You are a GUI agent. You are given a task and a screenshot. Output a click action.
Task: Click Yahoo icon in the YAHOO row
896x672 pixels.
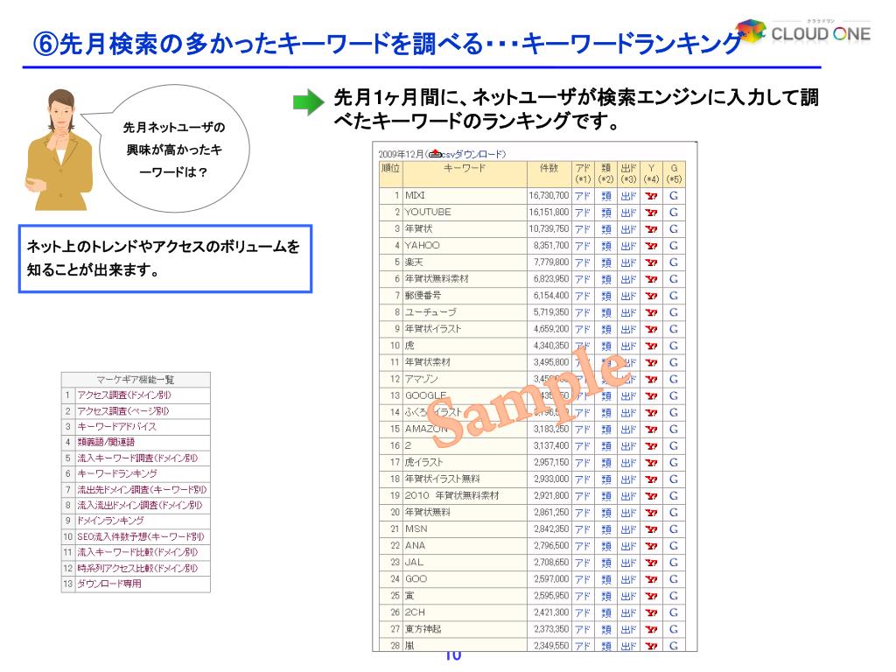point(651,246)
